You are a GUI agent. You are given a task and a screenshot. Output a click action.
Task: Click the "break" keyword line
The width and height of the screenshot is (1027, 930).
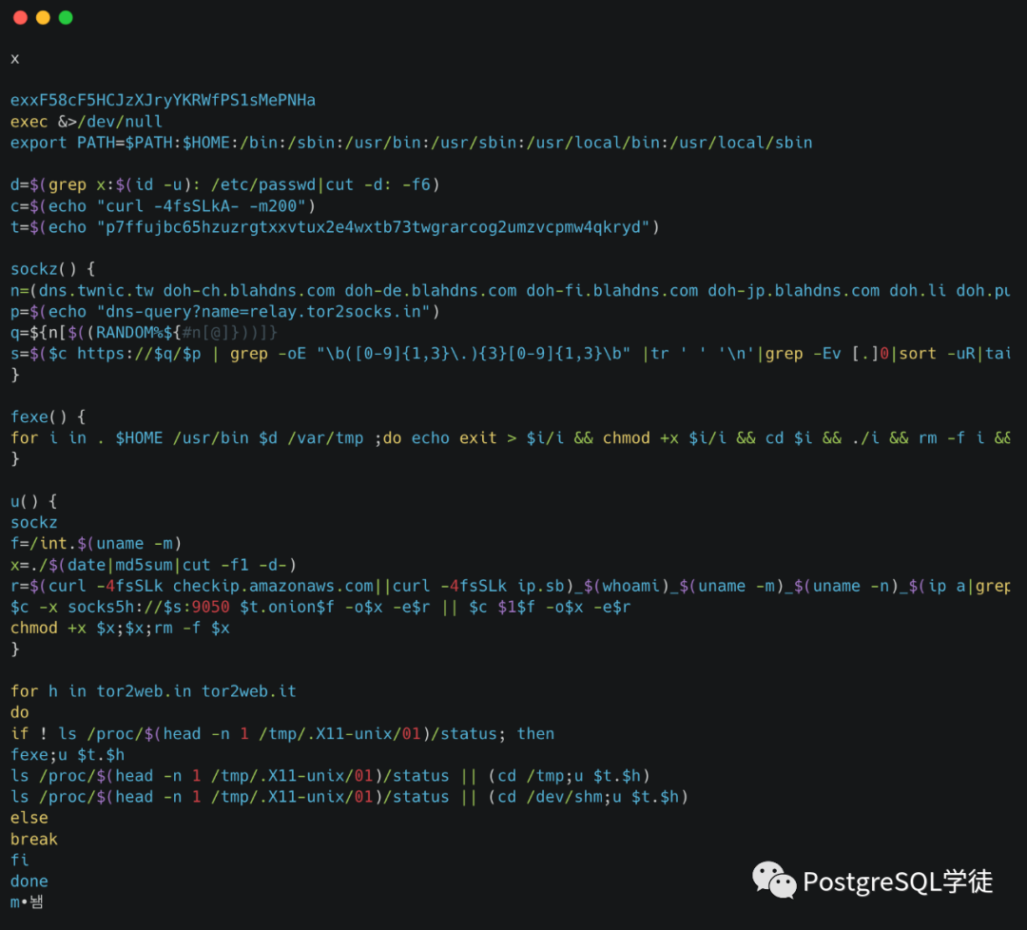(x=34, y=840)
